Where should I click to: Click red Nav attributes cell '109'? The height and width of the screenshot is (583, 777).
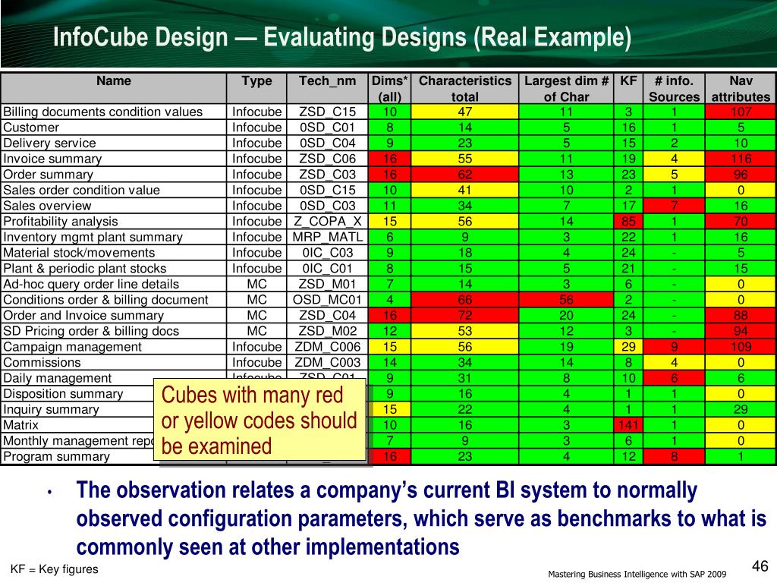(x=741, y=347)
